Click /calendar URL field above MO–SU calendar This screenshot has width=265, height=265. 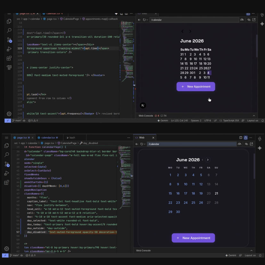pos(192,144)
